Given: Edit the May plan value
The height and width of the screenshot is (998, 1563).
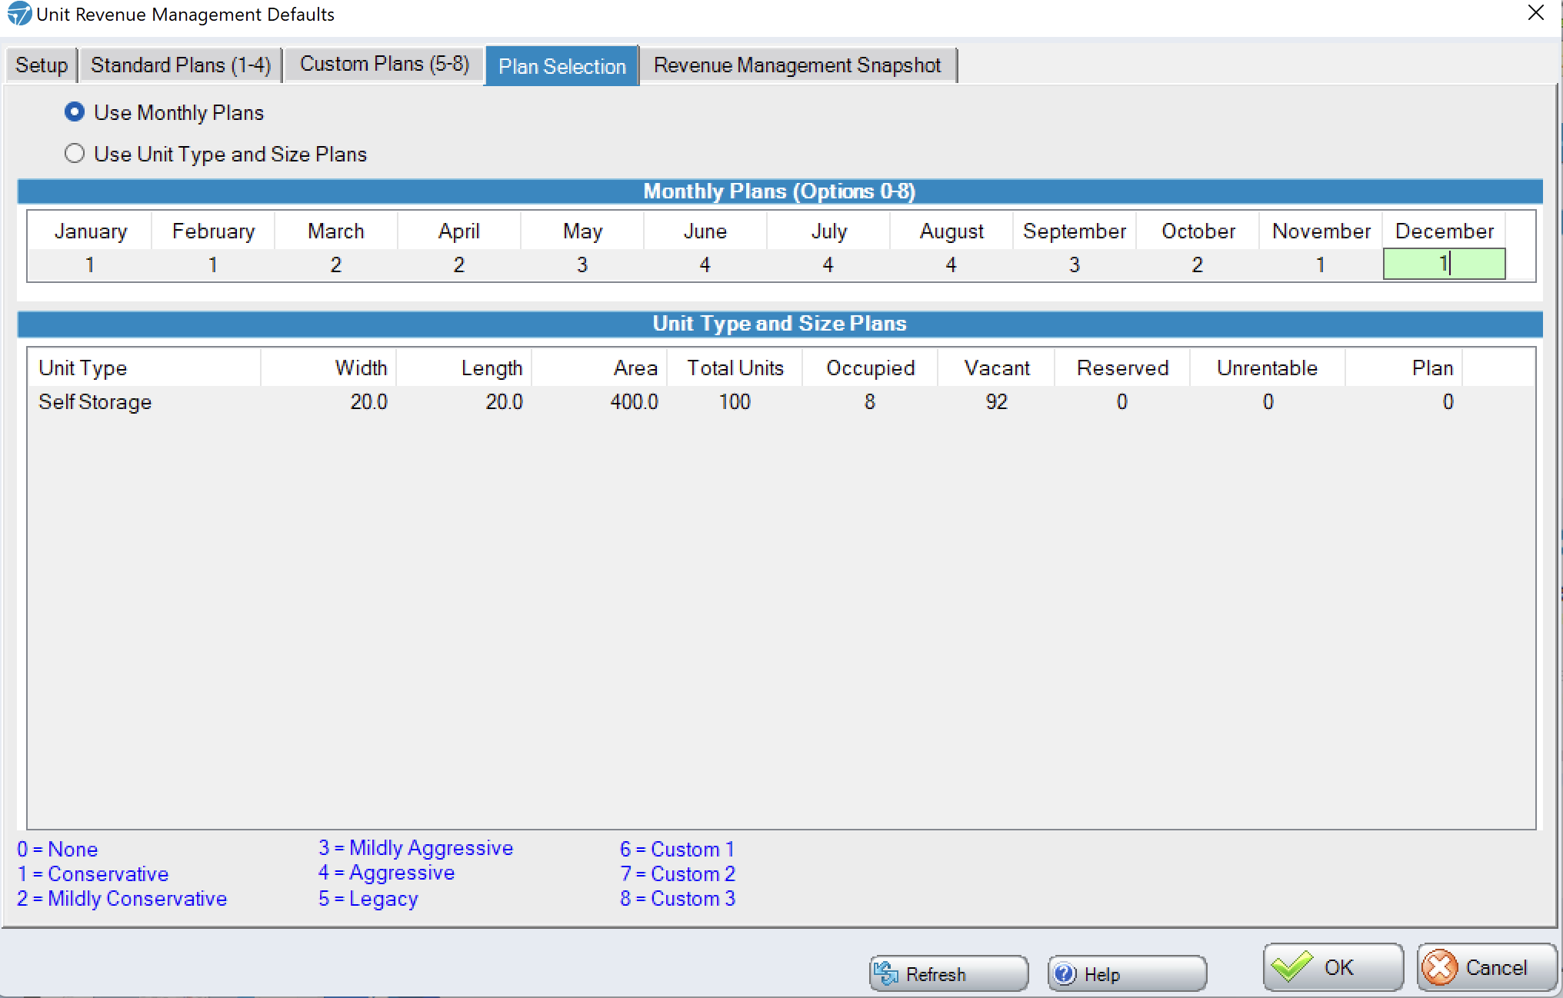Looking at the screenshot, I should point(582,265).
